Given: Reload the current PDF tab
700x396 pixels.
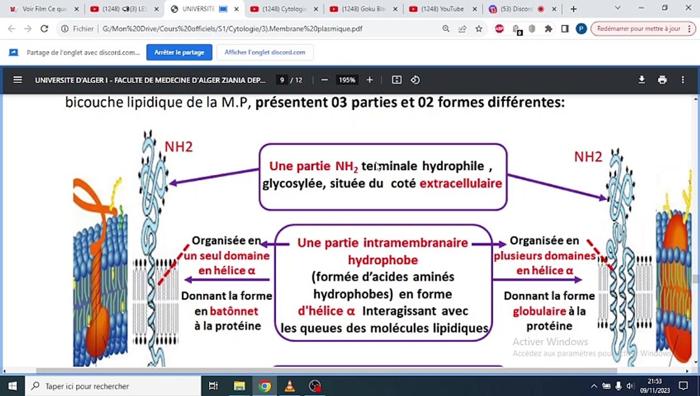Looking at the screenshot, I should click(x=45, y=29).
